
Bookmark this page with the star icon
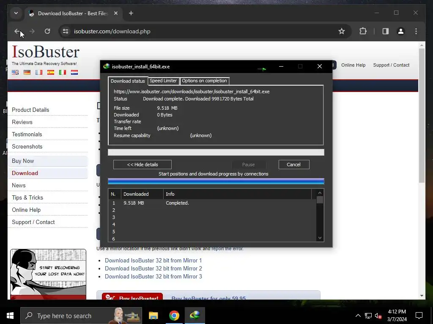click(342, 31)
